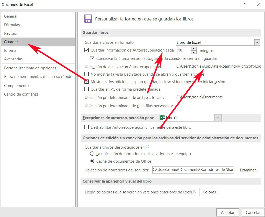Image resolution: width=265 pixels, height=217 pixels.
Task: Click the autorecovery minutes field showing 10
Action: [184, 50]
